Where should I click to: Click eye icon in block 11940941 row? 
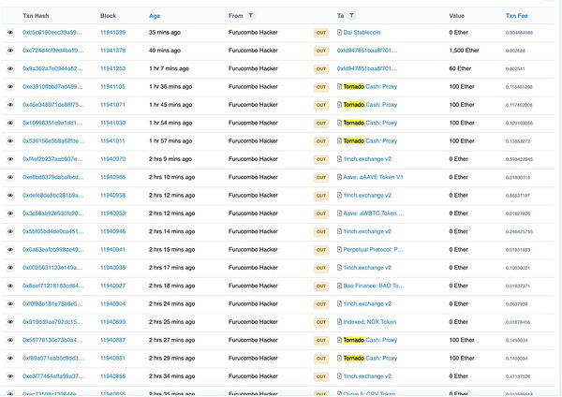(x=10, y=249)
